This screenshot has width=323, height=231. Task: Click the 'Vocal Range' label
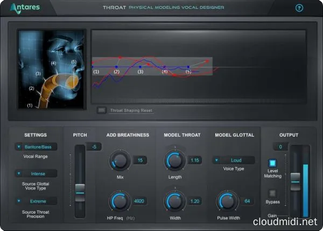pos(36,156)
